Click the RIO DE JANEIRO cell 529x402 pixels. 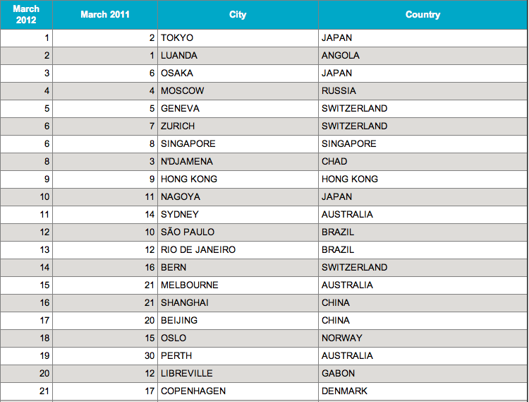[x=238, y=249]
